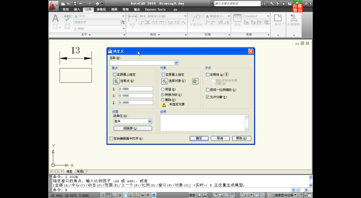
Task: Click the 取消 (Cancel) button
Action: pyautogui.click(x=220, y=138)
